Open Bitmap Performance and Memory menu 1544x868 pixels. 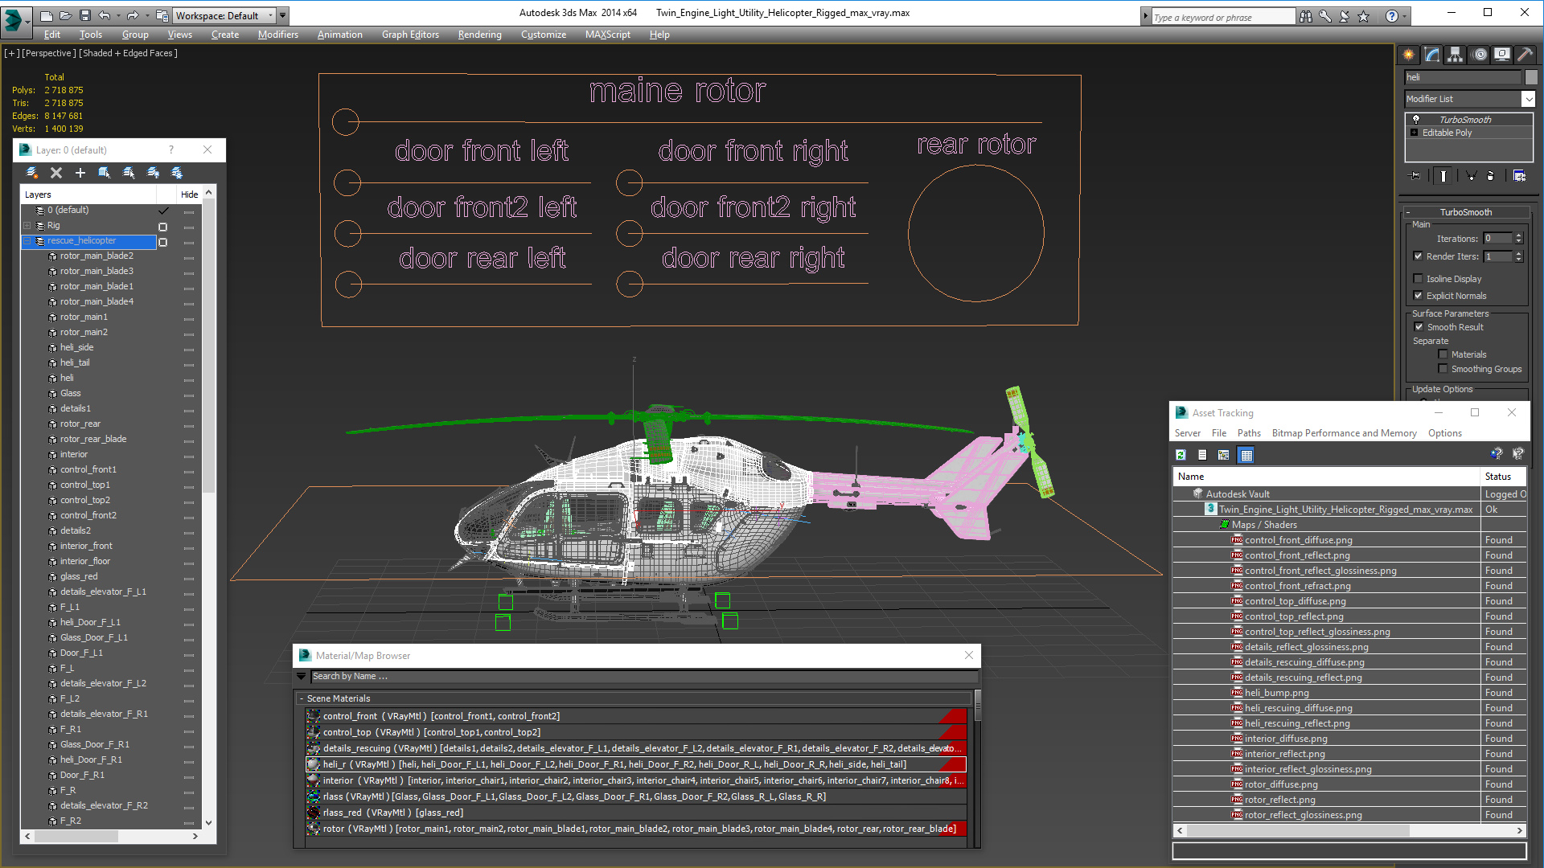[x=1345, y=433]
